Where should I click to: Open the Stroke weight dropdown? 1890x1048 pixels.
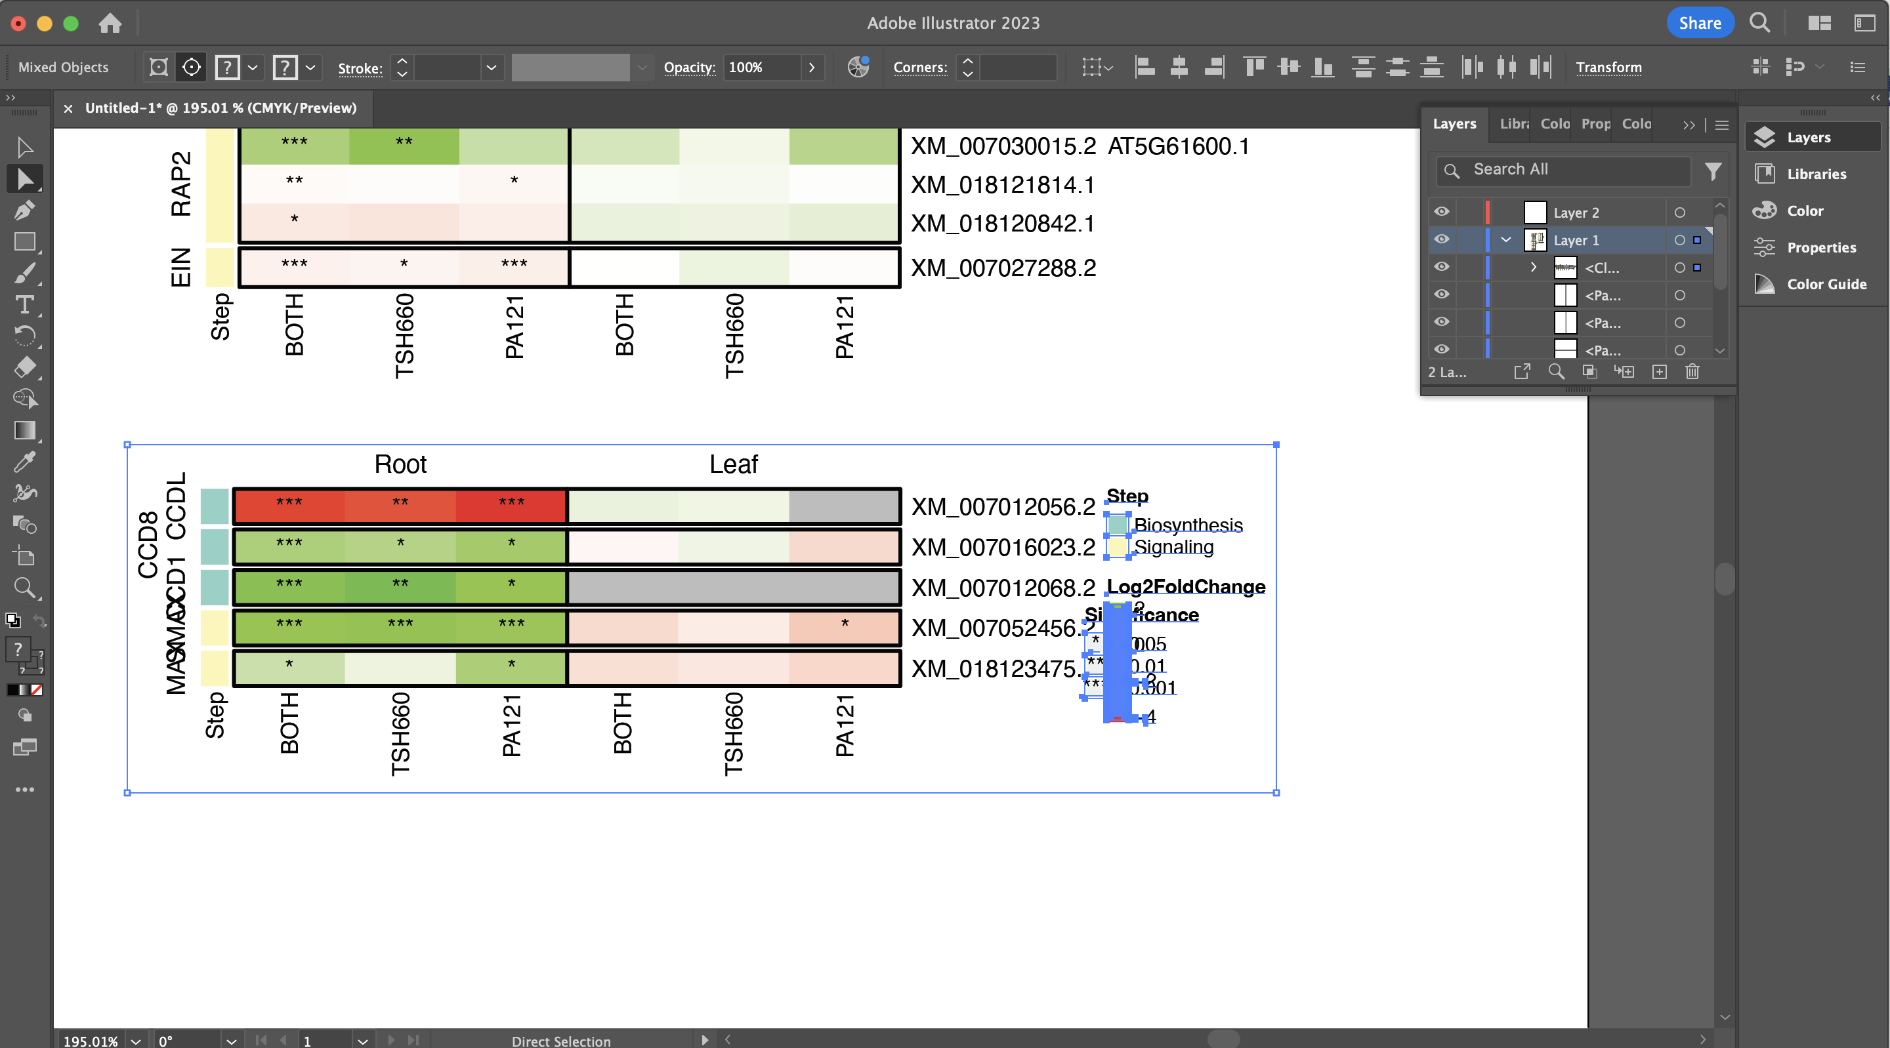492,68
